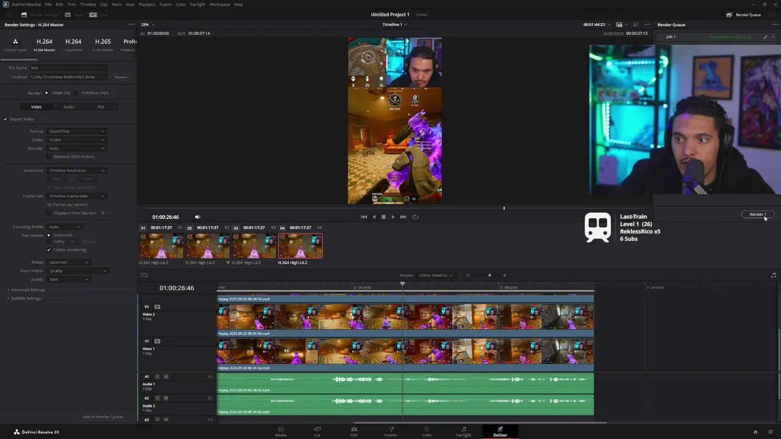Switch to the File settings tab
This screenshot has height=439, width=781.
[x=101, y=107]
